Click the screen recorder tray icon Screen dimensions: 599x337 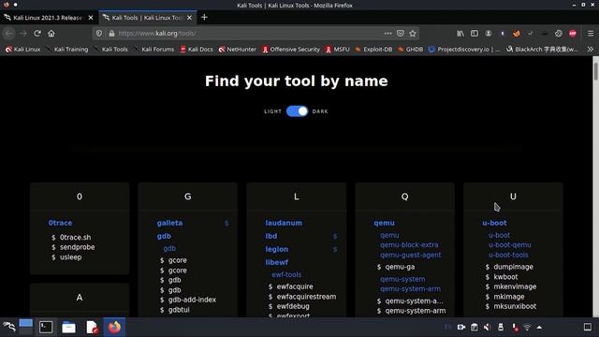(461, 328)
